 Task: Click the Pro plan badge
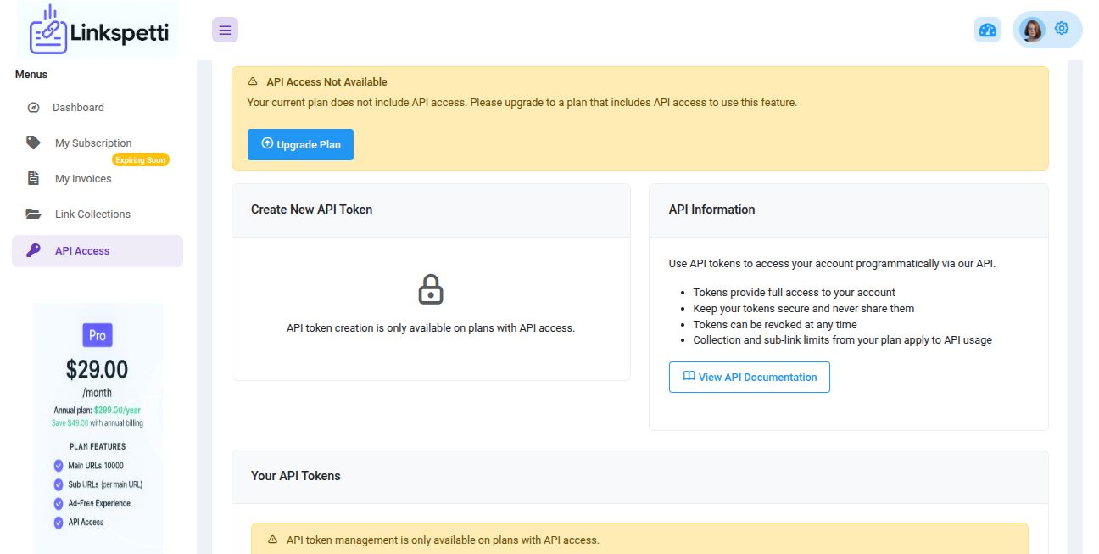pos(98,335)
